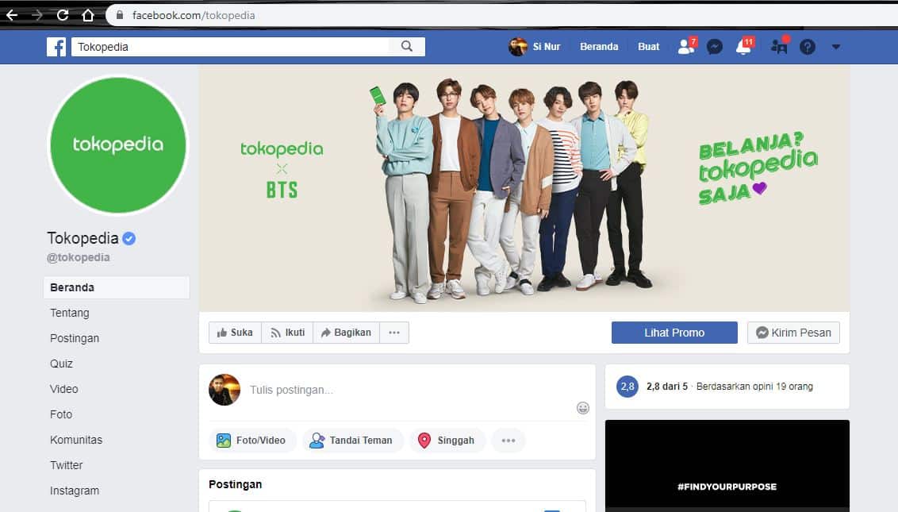
Task: Play the #FINDYOURPURPOSE video thumbnail
Action: click(727, 465)
